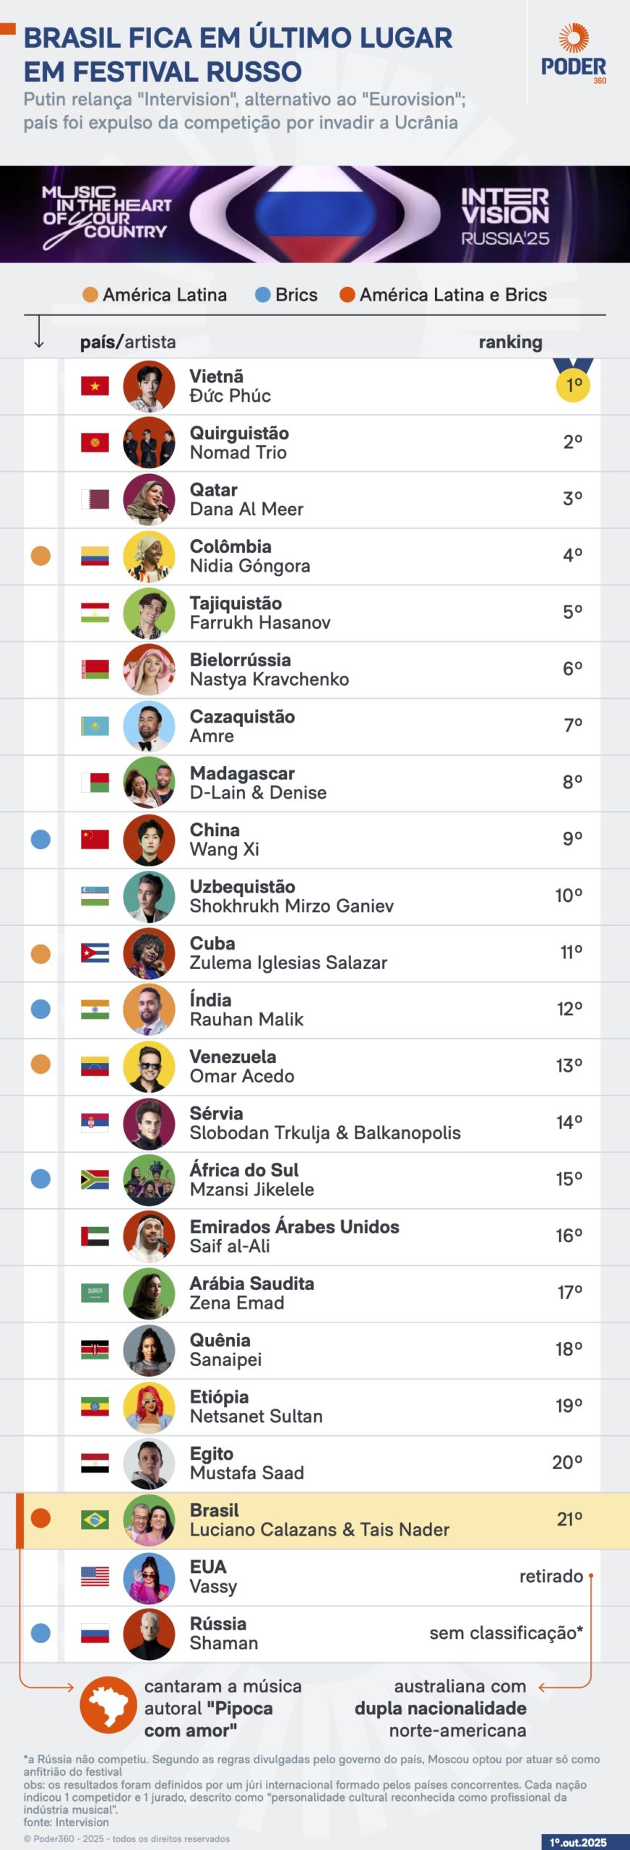Image resolution: width=630 pixels, height=1850 pixels.
Task: Click the América Latina e Brics legend dot
Action: click(347, 295)
